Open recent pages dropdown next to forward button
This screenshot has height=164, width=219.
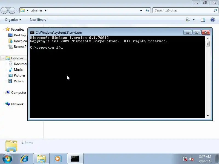pyautogui.click(x=17, y=10)
